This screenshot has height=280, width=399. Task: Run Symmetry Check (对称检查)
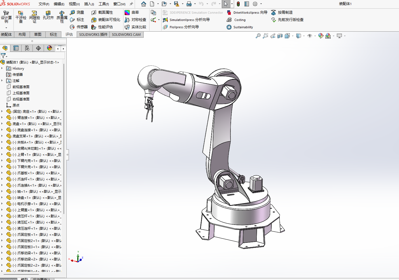click(136, 20)
